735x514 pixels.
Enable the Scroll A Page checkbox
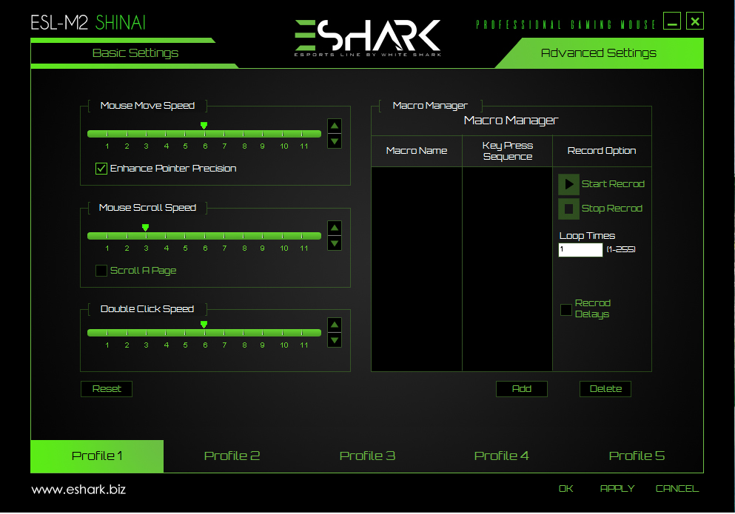click(101, 271)
